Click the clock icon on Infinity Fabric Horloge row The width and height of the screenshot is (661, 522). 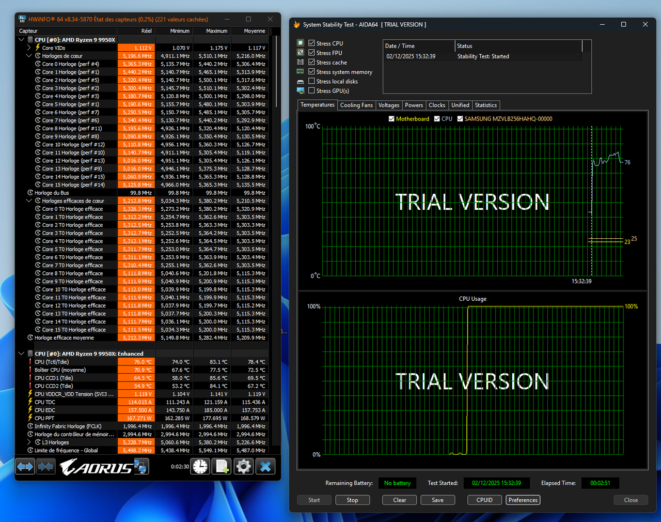[30, 426]
